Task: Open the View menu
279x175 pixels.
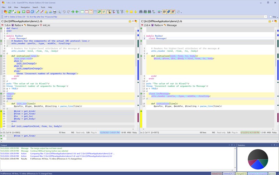Action: pyautogui.click(x=16, y=7)
